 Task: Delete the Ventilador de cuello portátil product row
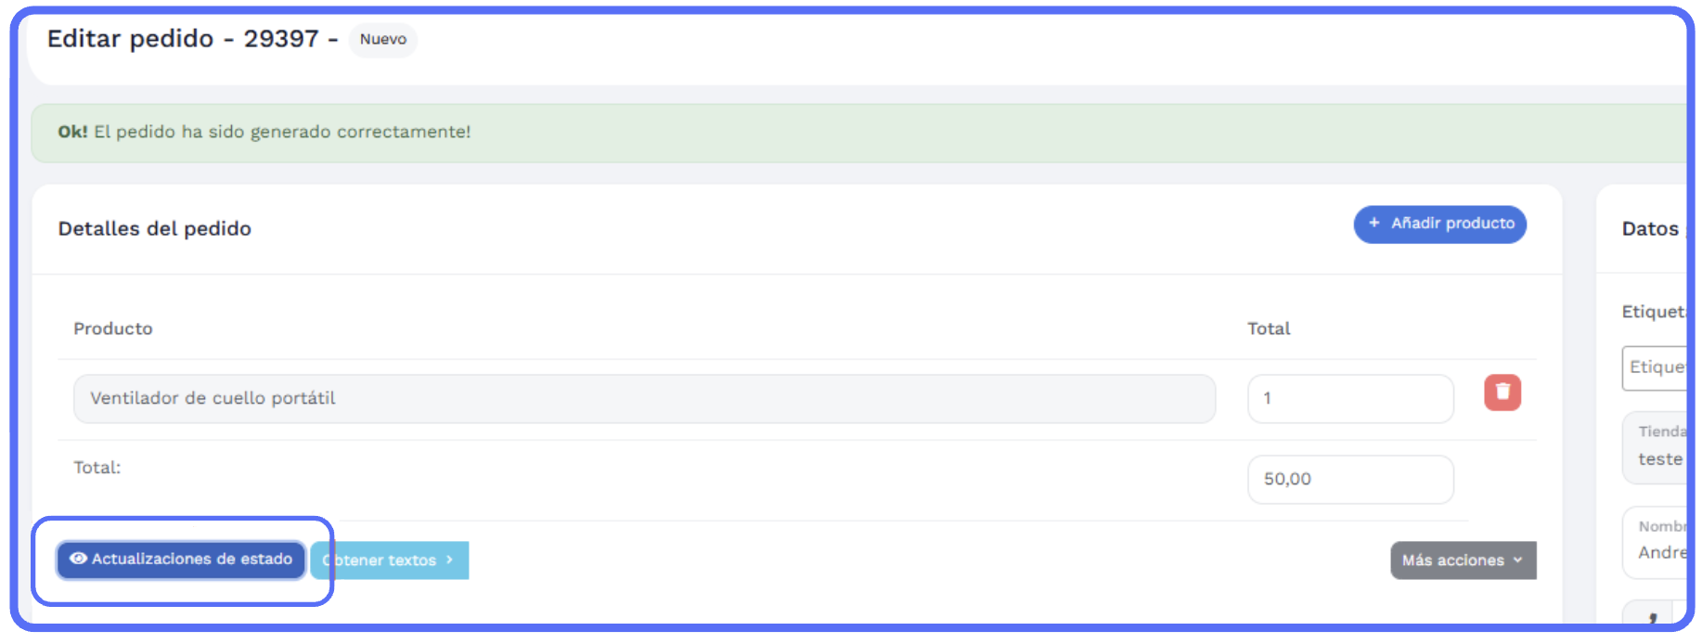coord(1502,393)
